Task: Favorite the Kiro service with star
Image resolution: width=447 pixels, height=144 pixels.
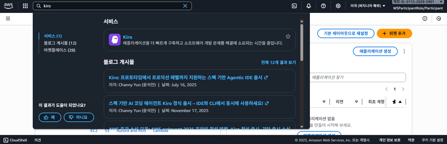Action: (x=288, y=36)
